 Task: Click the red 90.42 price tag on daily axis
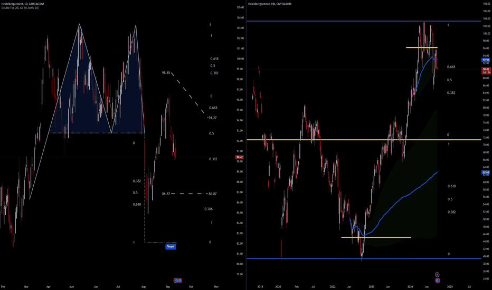(x=240, y=157)
